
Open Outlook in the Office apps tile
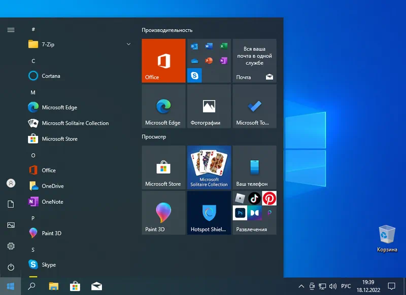[194, 46]
